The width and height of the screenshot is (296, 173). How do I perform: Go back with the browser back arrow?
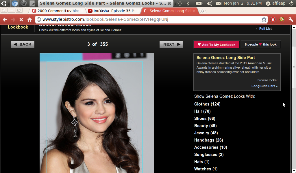(x=5, y=19)
